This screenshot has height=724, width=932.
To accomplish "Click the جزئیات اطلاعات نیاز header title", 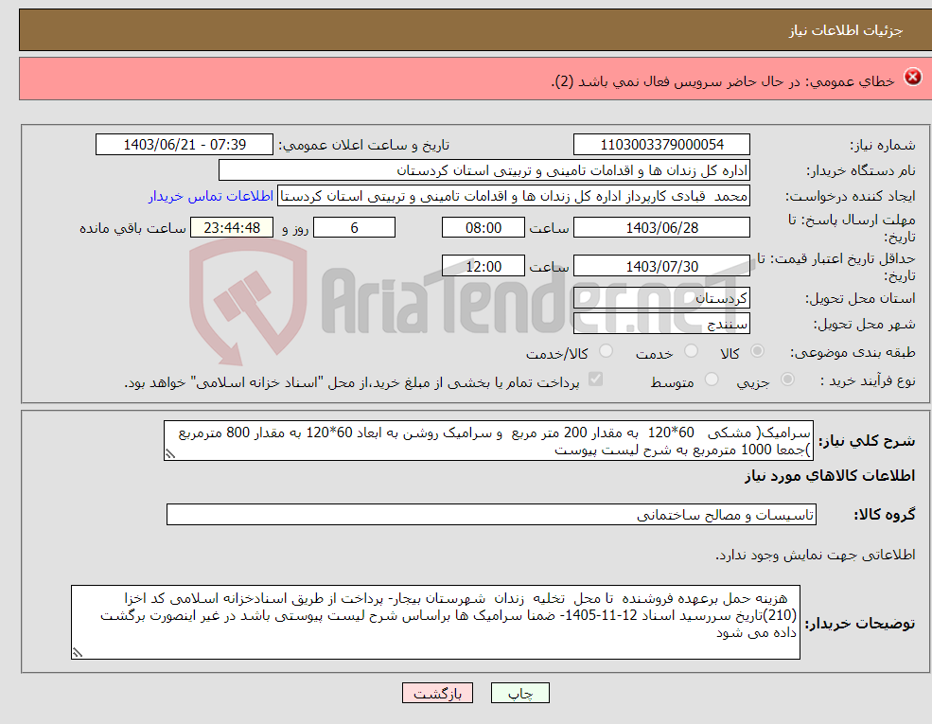I will pos(846,30).
